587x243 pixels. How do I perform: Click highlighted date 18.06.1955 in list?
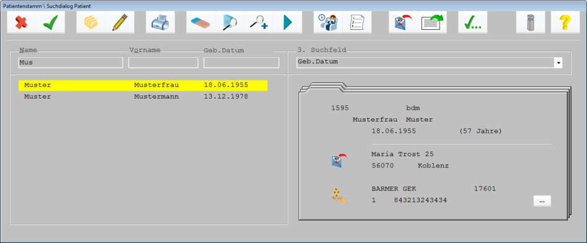click(226, 86)
